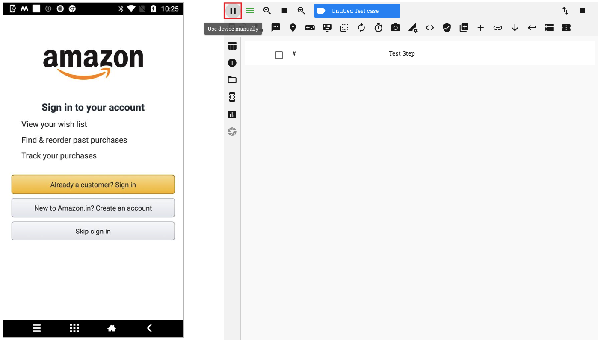
Task: Tap the Chrome notification icon in status bar
Action: tap(72, 9)
